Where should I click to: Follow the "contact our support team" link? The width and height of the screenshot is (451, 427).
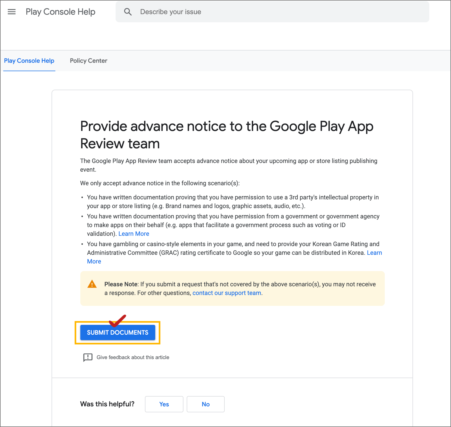[x=227, y=293]
